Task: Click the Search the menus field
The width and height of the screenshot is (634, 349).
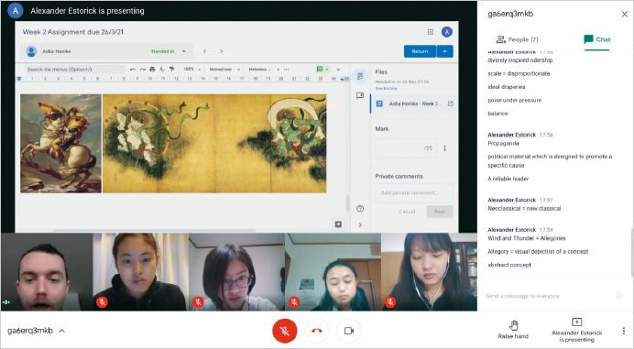Action: tap(75, 69)
